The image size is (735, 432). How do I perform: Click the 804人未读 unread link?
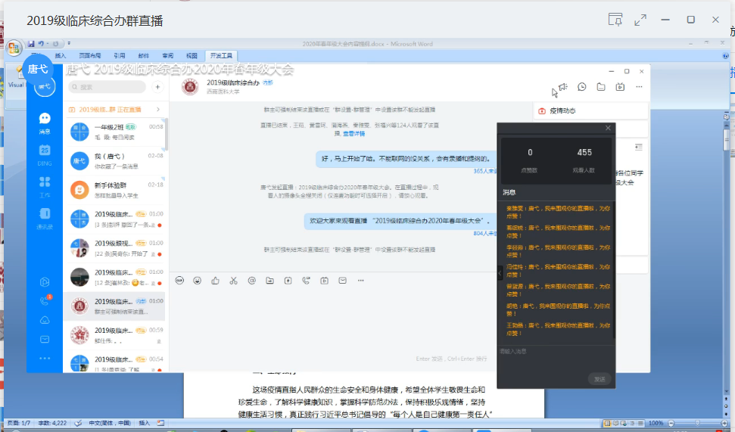[485, 233]
